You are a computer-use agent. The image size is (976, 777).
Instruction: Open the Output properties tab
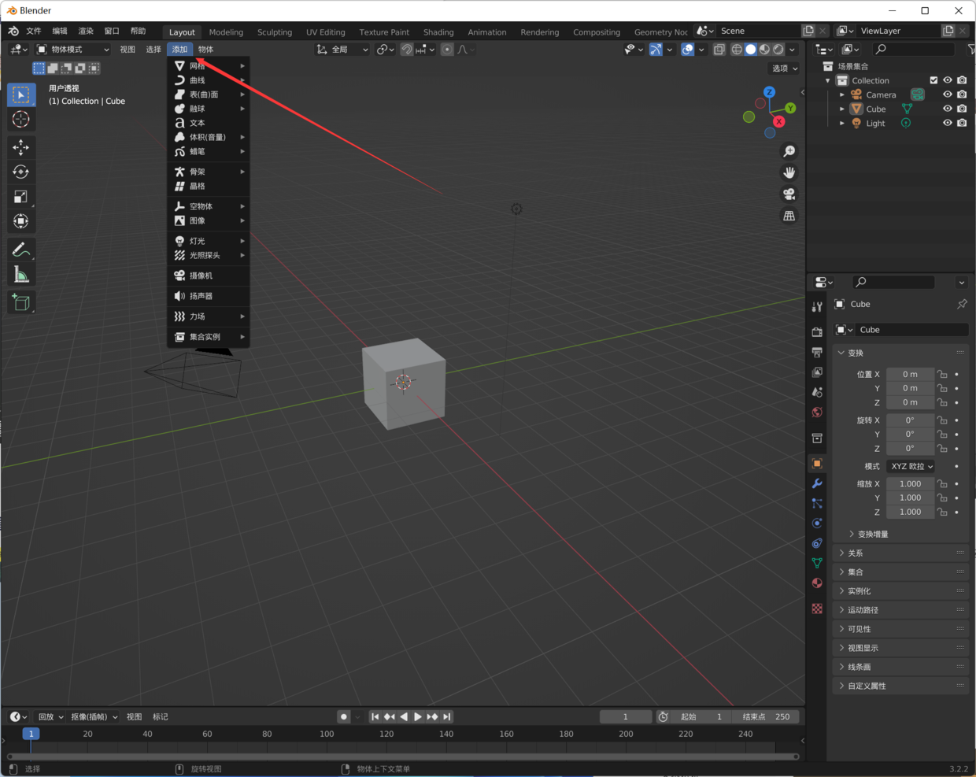click(x=817, y=352)
